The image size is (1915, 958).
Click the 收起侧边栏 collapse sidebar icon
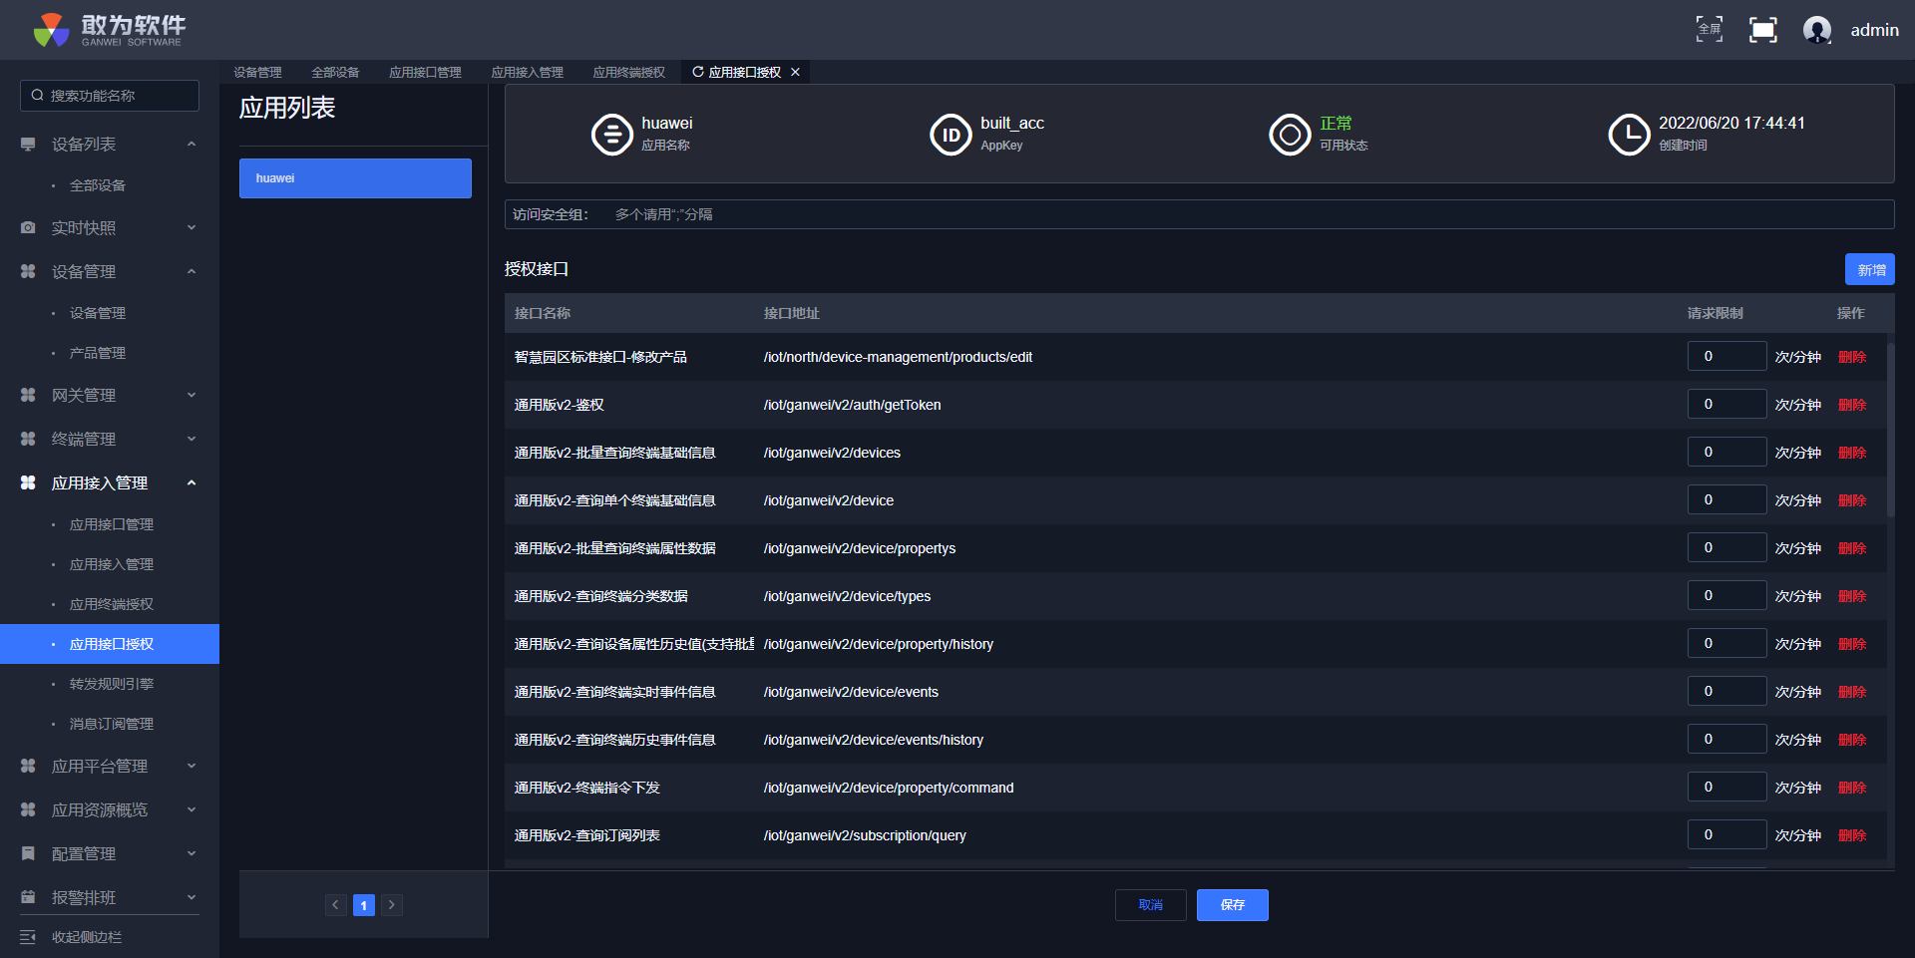(28, 937)
